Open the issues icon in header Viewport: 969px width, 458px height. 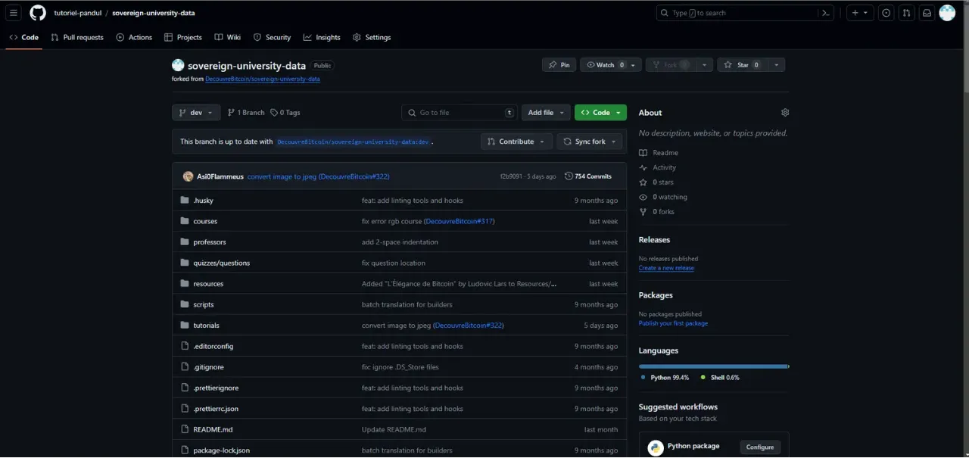coord(886,13)
